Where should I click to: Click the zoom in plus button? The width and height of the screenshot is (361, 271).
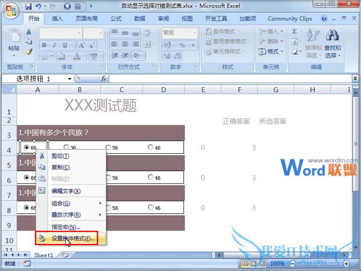tap(347, 264)
